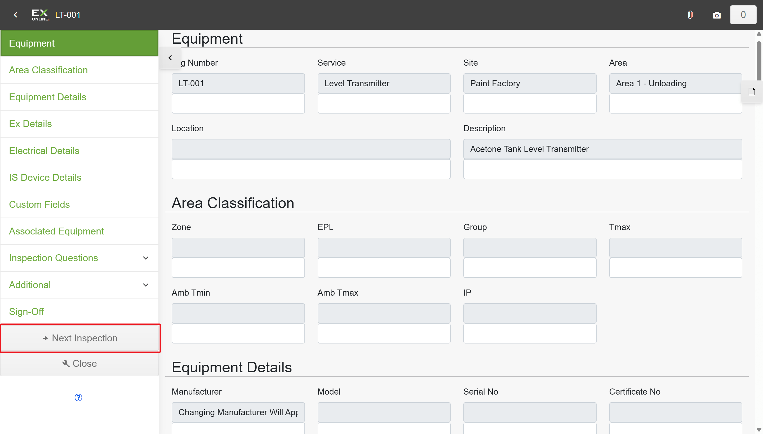Click the empty Tag Number input below LT-001
Image resolution: width=763 pixels, height=434 pixels.
click(238, 103)
